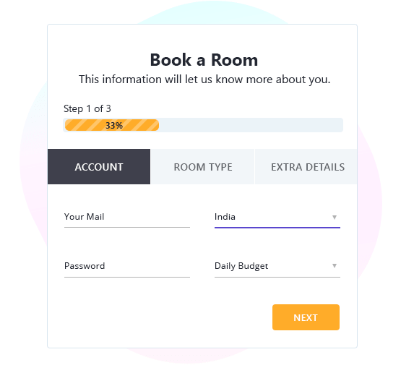Click the orange striped progress bar fill
Screen dimensions: 401x365
(x=112, y=125)
